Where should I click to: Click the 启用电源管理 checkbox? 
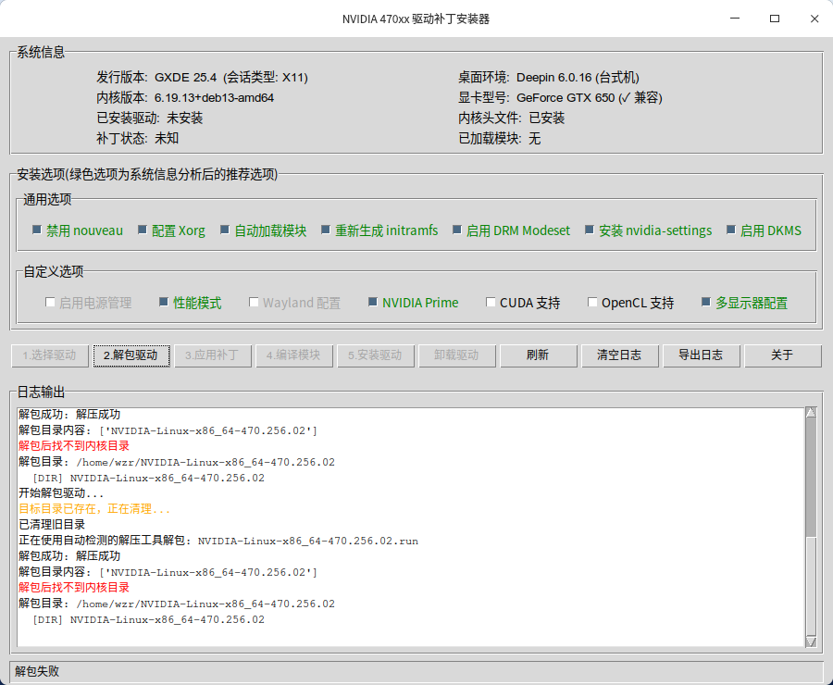(50, 303)
